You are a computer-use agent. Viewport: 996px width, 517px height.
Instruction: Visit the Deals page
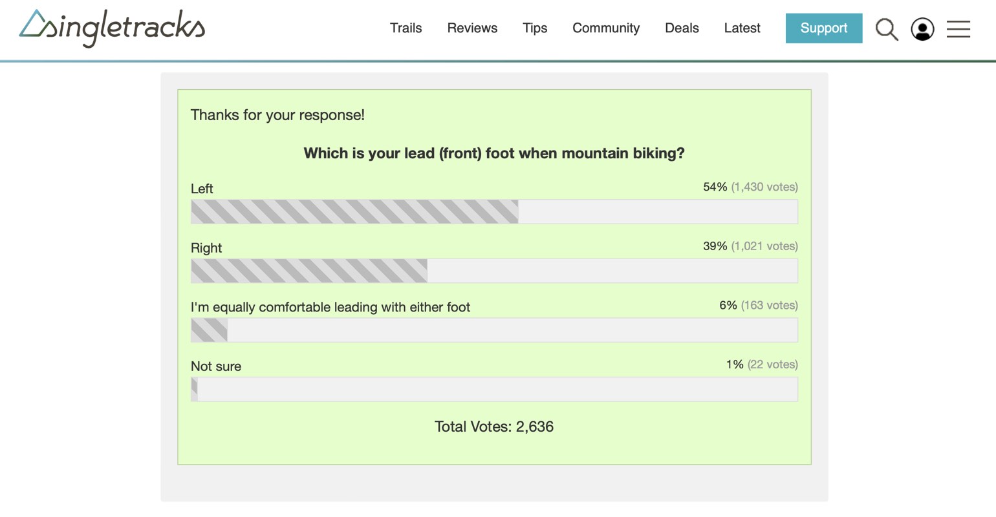682,28
